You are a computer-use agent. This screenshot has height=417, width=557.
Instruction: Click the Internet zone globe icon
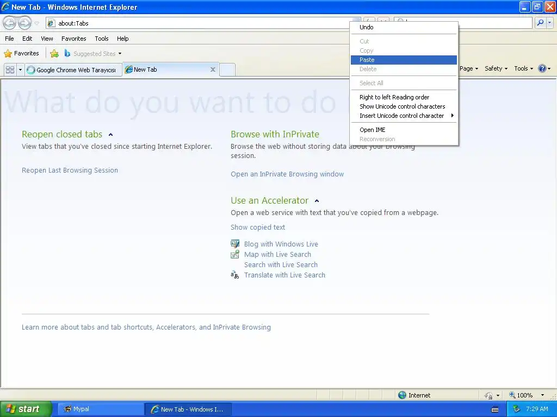402,395
